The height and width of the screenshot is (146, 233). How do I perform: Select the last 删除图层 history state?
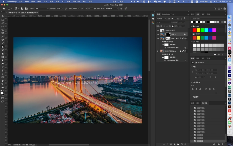200,141
